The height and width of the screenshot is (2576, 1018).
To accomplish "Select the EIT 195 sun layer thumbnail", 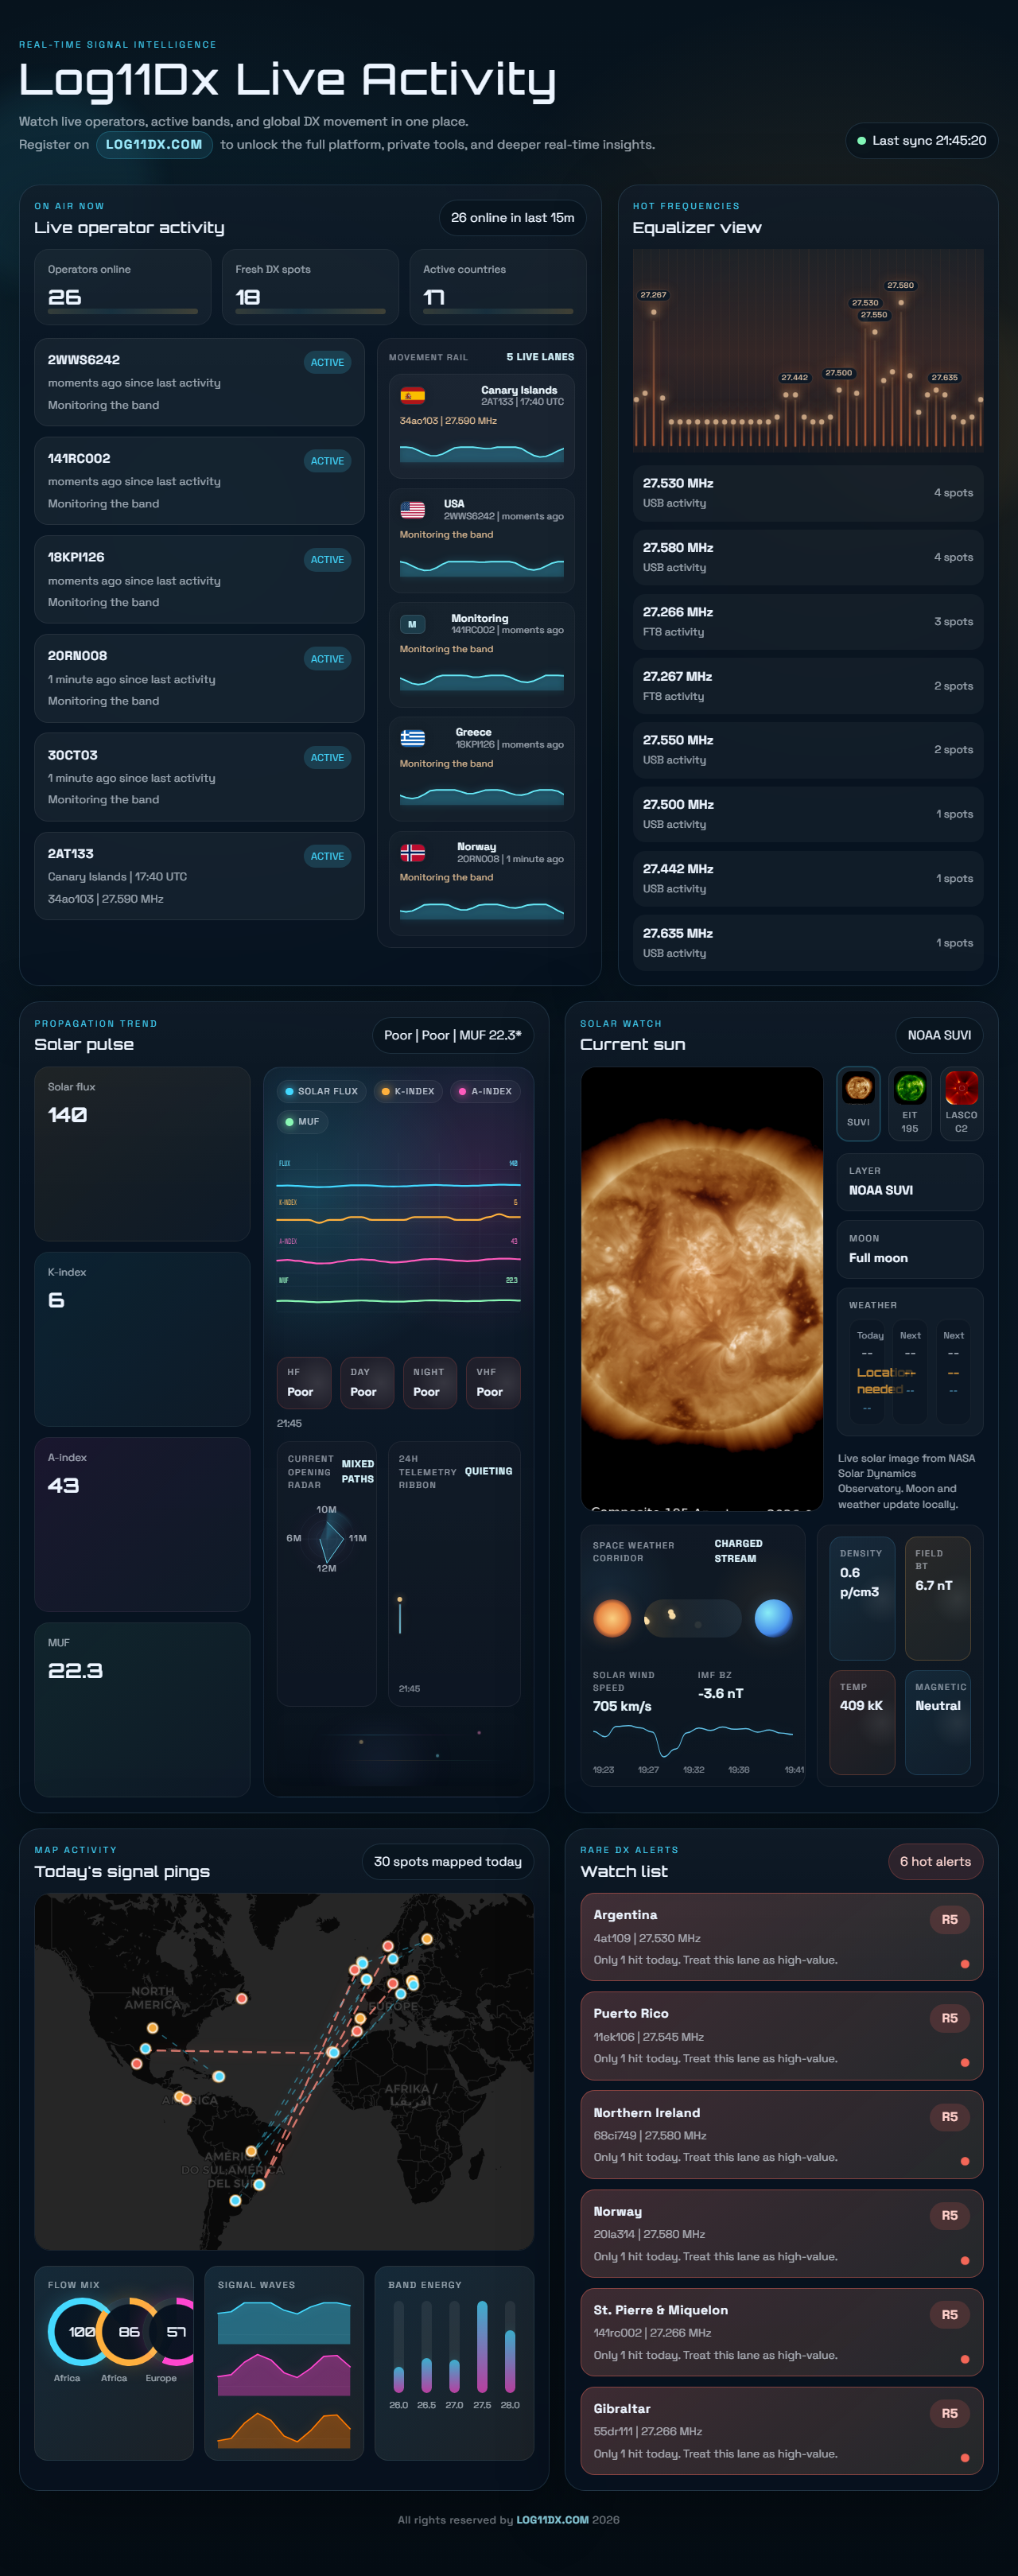I will point(909,1103).
